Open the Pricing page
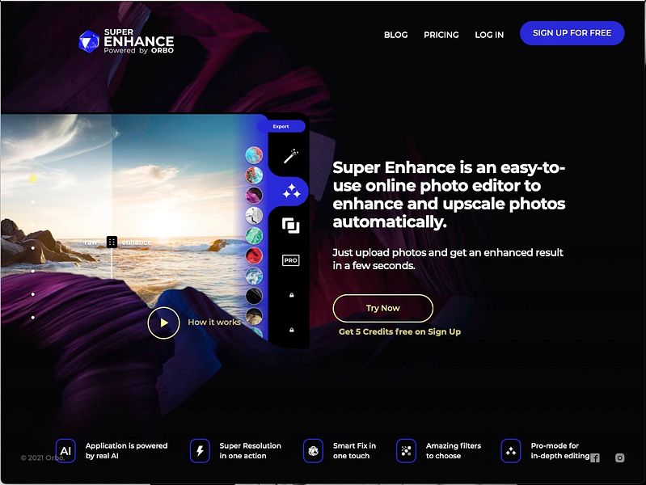 click(x=441, y=35)
